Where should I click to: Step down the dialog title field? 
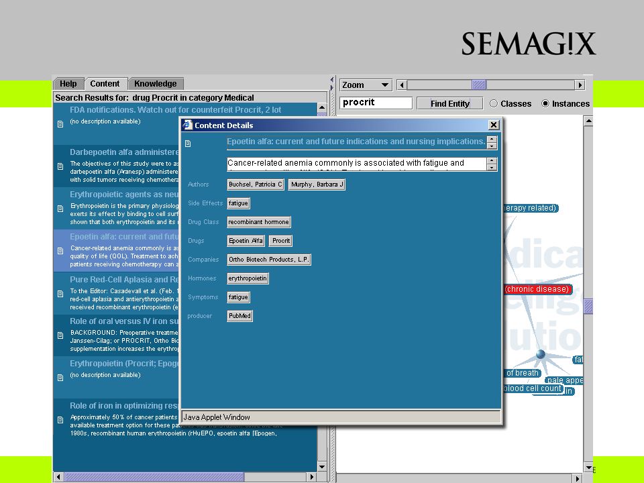(492, 146)
